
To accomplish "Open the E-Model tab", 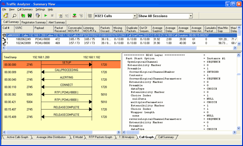I will click(x=78, y=137).
